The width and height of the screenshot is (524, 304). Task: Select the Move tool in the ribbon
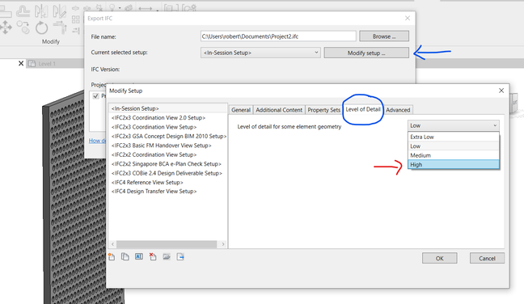tap(6, 27)
